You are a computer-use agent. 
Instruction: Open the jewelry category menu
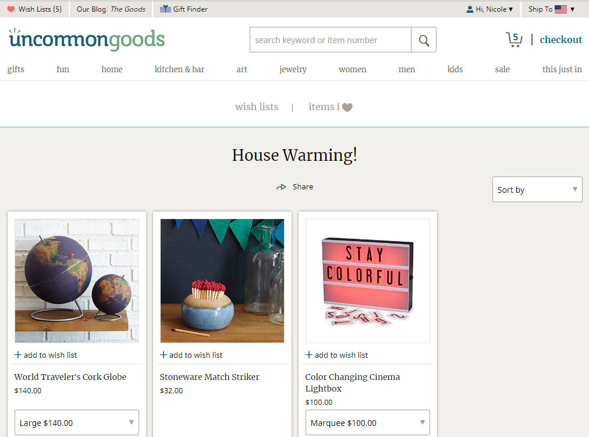tap(293, 69)
